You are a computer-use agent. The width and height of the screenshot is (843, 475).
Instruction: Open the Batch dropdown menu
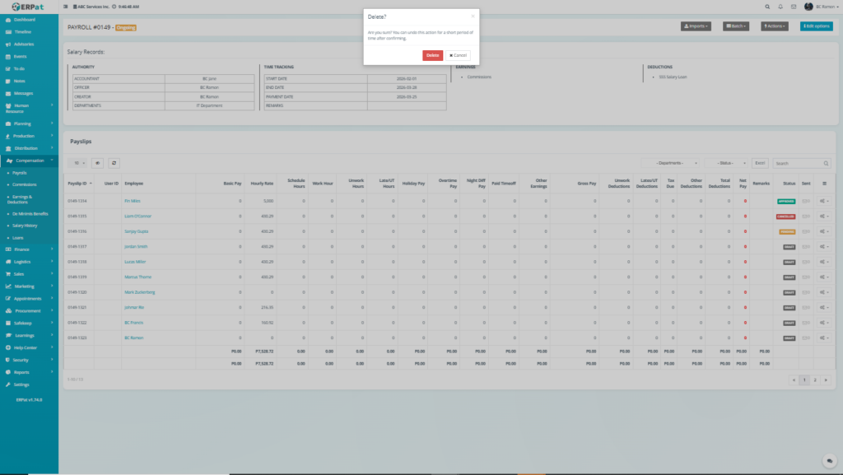click(x=737, y=26)
